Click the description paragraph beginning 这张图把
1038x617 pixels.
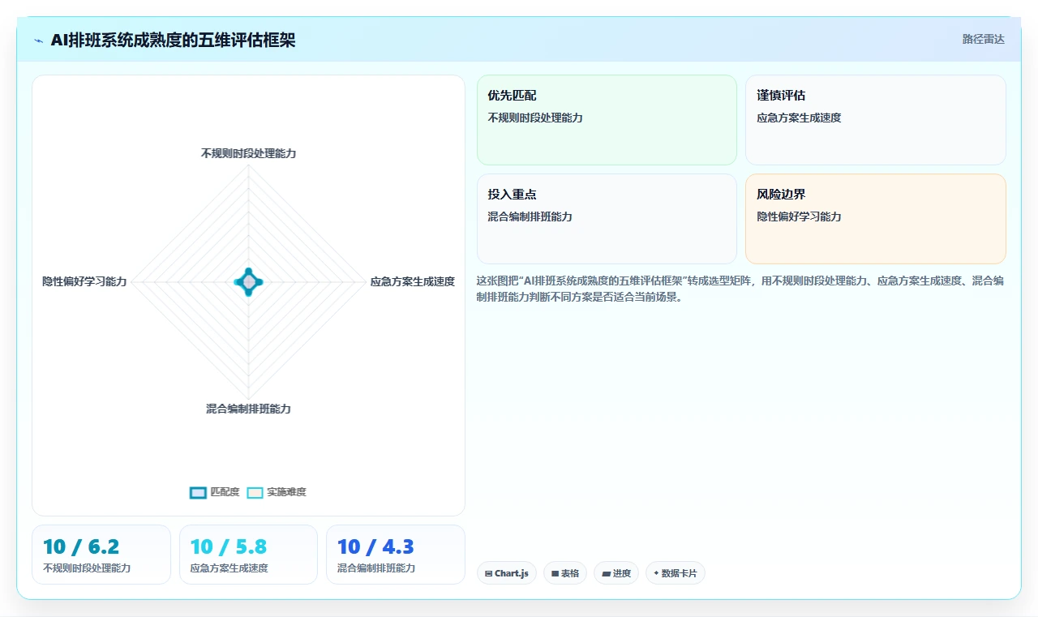pos(741,289)
